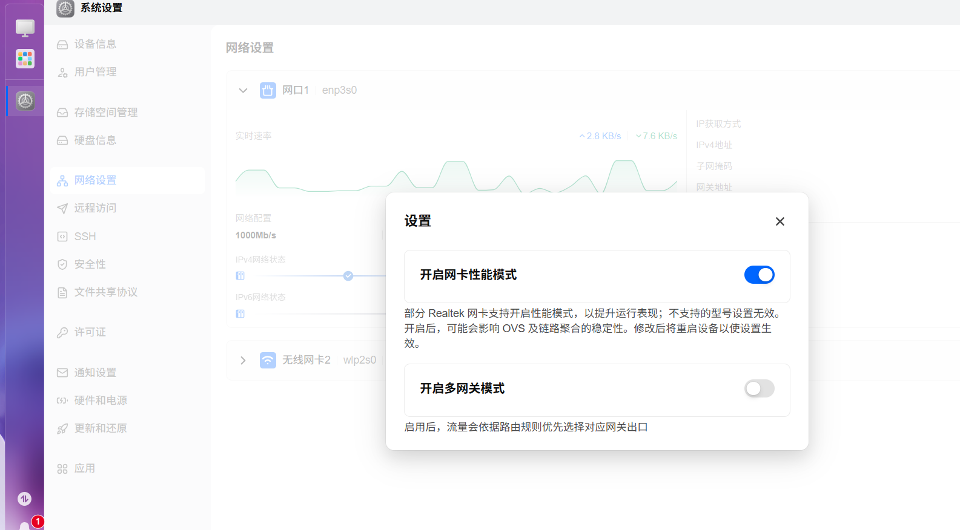This screenshot has width=960, height=530.
Task: Click the 网络配置 label
Action: click(253, 218)
